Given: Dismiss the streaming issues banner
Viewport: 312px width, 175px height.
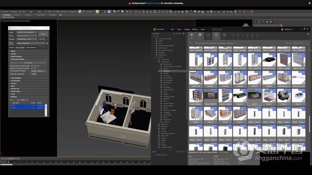Looking at the screenshot, I should (309, 3).
